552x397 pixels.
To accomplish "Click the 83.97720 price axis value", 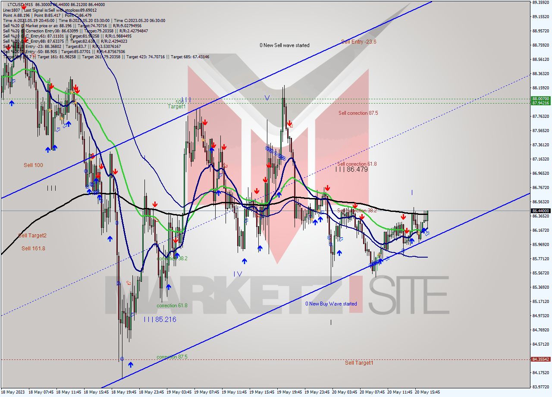I will [x=541, y=387].
